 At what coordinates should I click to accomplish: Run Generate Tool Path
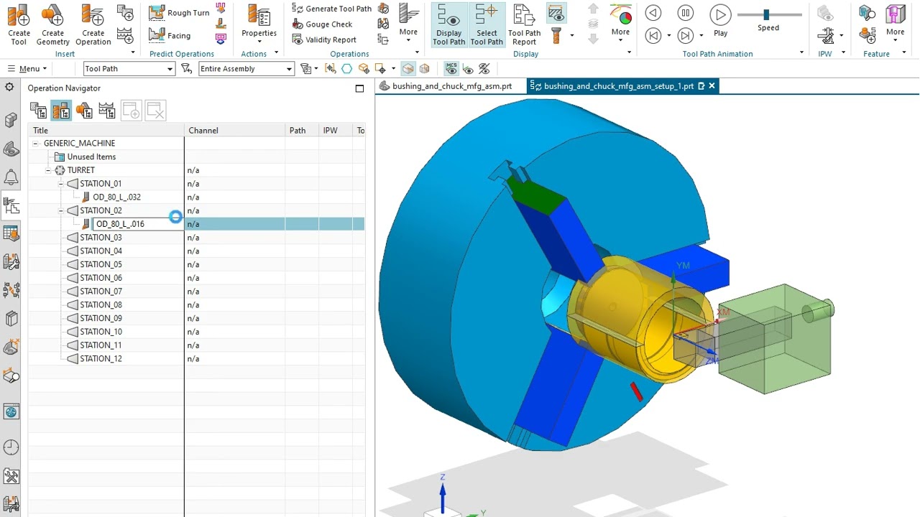[332, 9]
